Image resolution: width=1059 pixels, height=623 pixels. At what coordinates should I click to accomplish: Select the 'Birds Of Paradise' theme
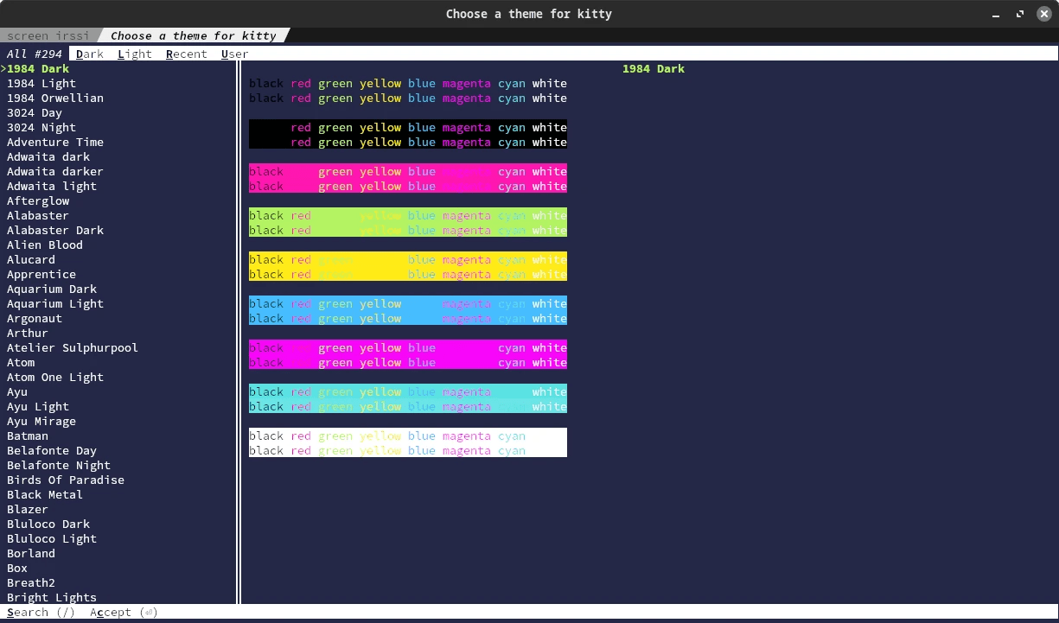click(66, 480)
